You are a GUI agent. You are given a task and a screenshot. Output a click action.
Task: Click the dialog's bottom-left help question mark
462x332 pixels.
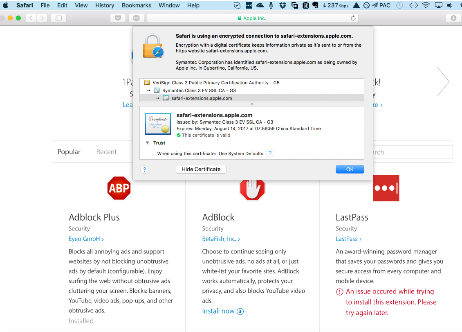[x=144, y=169]
